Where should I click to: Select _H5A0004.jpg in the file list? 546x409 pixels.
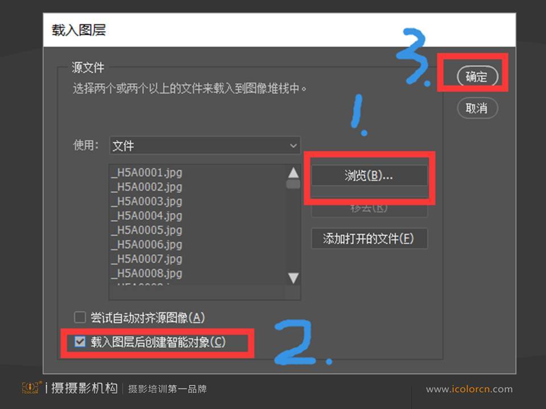(x=147, y=216)
